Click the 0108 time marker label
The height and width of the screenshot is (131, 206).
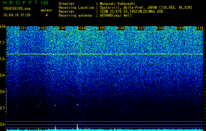click(x=160, y=28)
